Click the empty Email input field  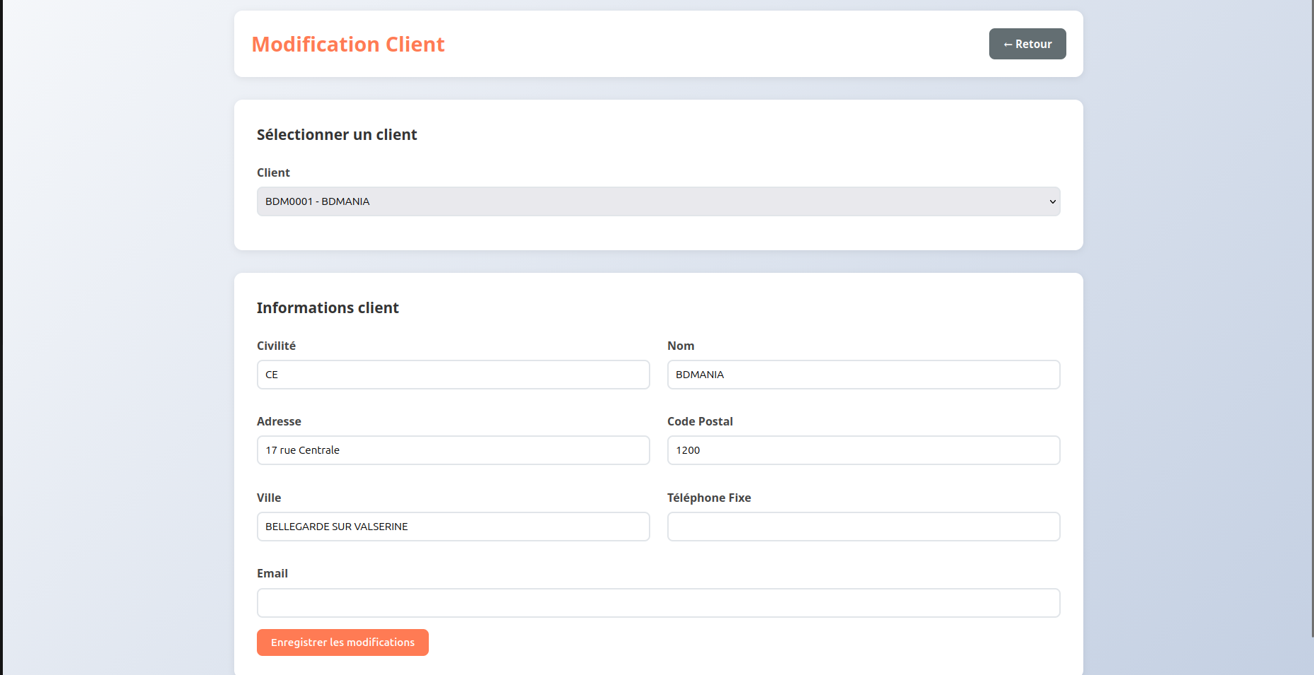[657, 602]
